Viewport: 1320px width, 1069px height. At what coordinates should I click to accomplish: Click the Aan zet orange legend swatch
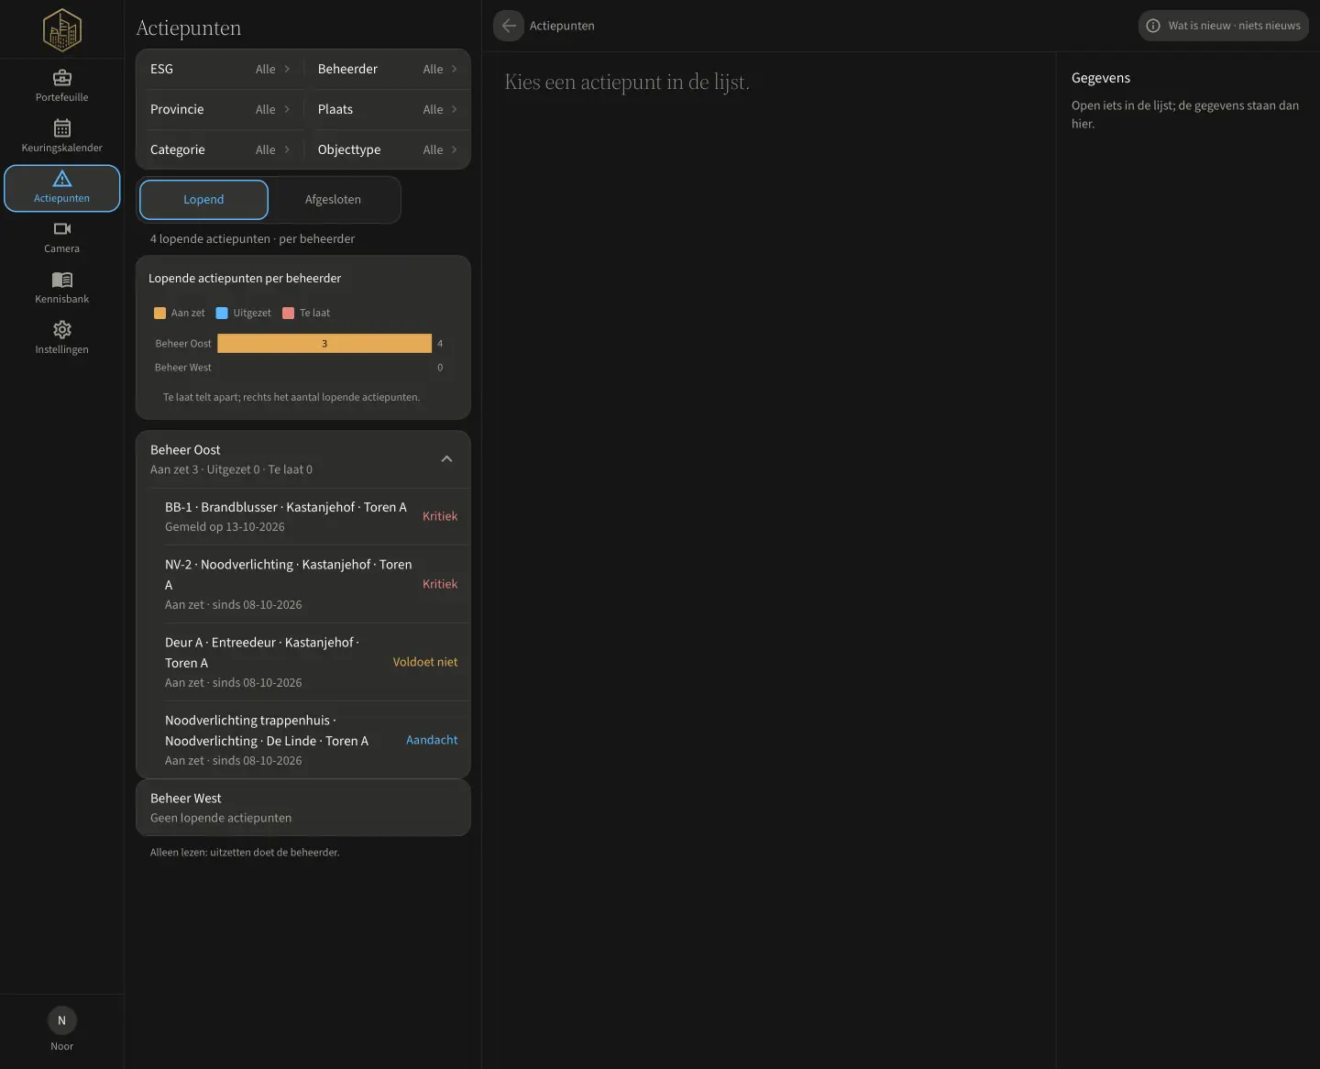point(160,313)
